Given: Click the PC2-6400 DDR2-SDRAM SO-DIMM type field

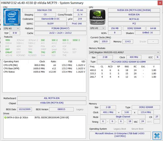Looking at the screenshot, I should click(128, 62).
